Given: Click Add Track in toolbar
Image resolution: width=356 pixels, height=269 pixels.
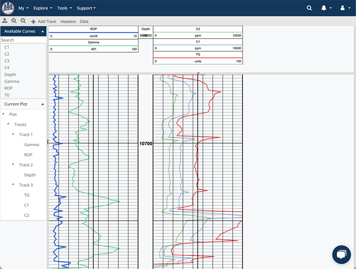Looking at the screenshot, I should click(x=44, y=21).
